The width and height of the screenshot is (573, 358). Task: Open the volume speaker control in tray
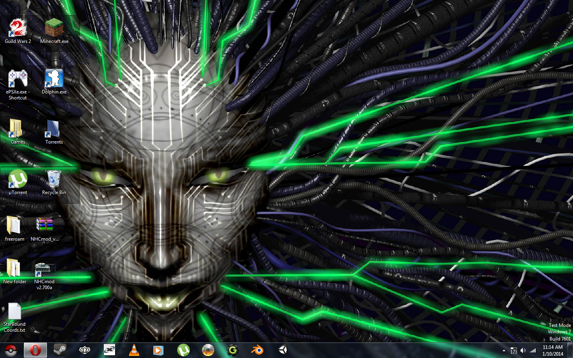[x=523, y=350]
